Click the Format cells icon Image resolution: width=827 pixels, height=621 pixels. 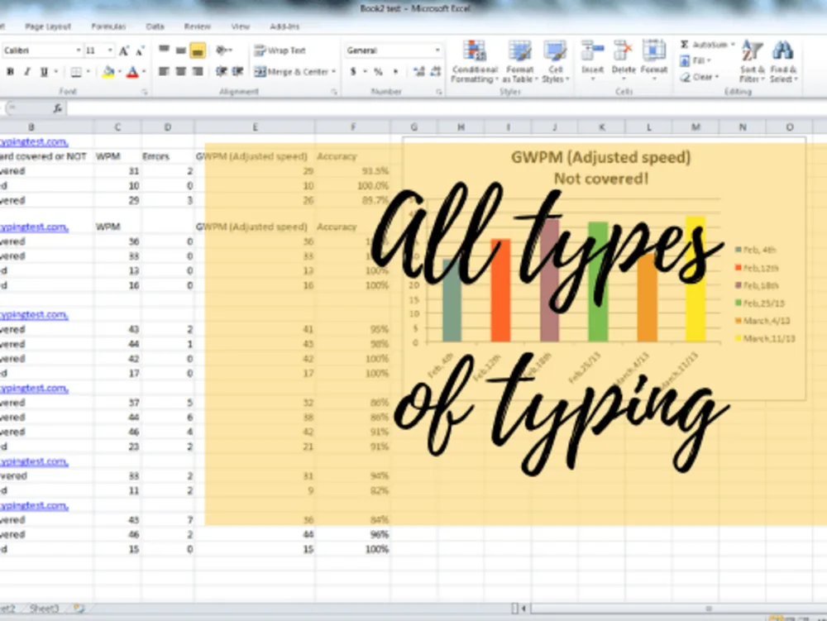coord(654,51)
